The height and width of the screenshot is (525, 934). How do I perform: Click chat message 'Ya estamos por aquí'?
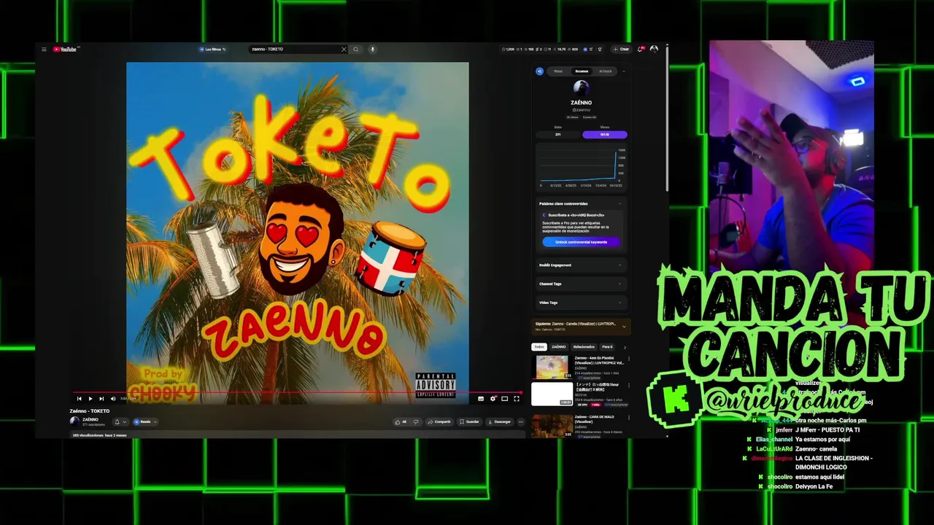click(823, 440)
